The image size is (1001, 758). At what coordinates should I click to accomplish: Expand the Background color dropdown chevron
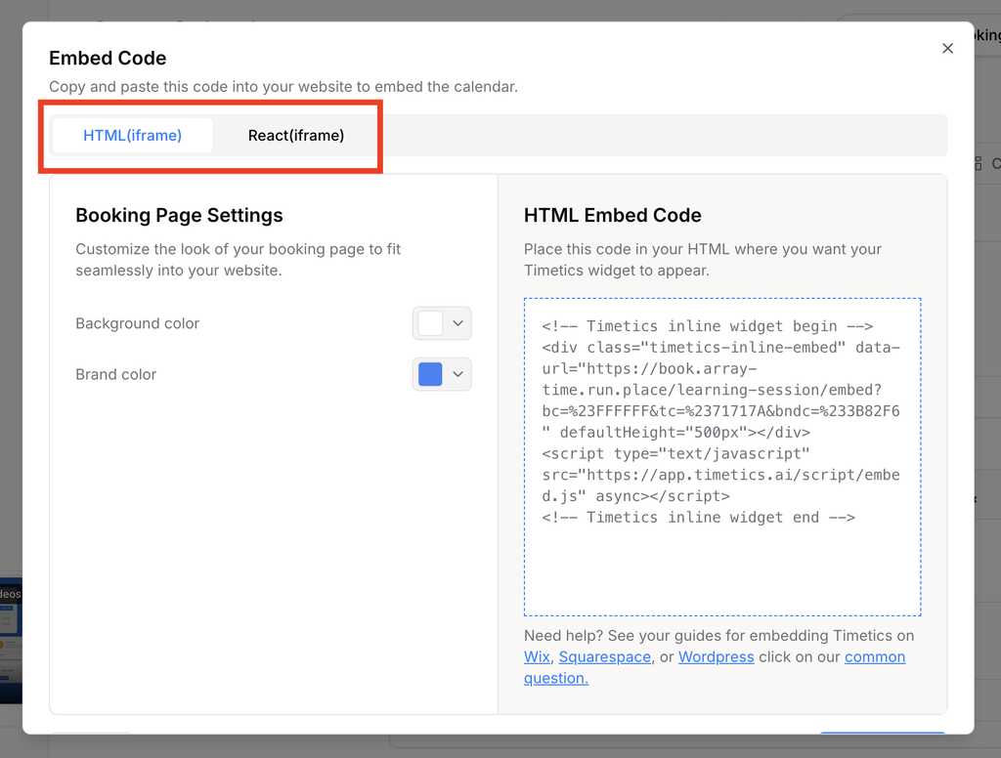pyautogui.click(x=457, y=323)
